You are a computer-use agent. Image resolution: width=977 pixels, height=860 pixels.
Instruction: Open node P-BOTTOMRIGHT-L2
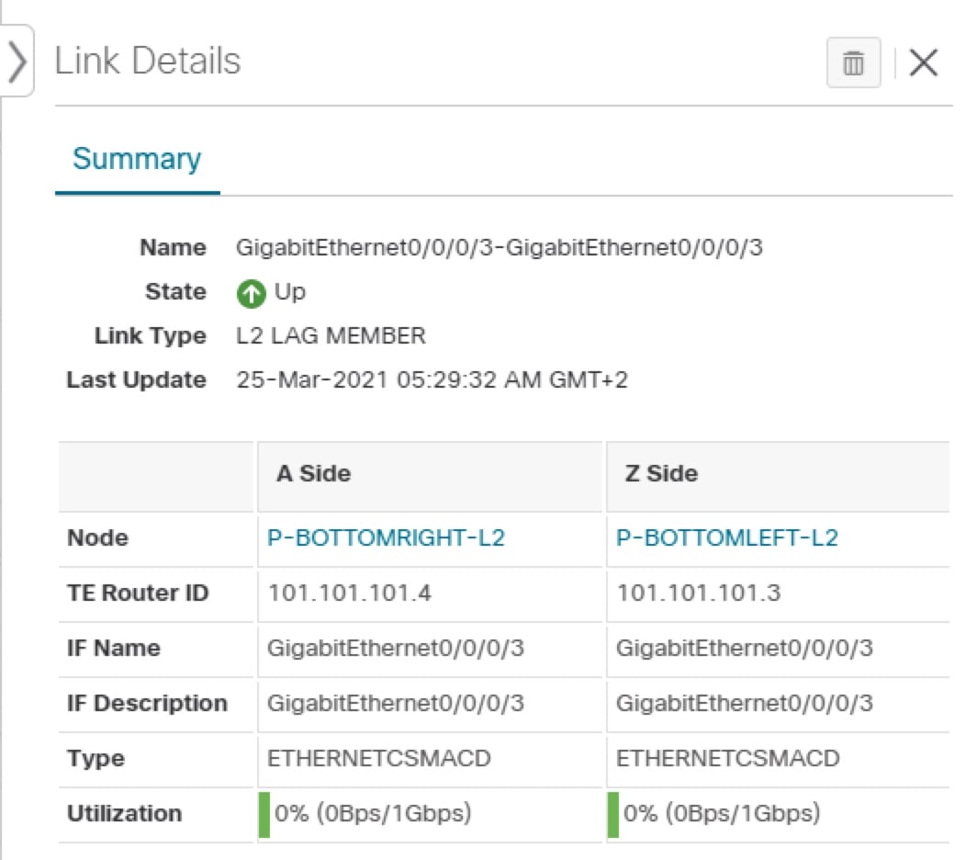383,538
